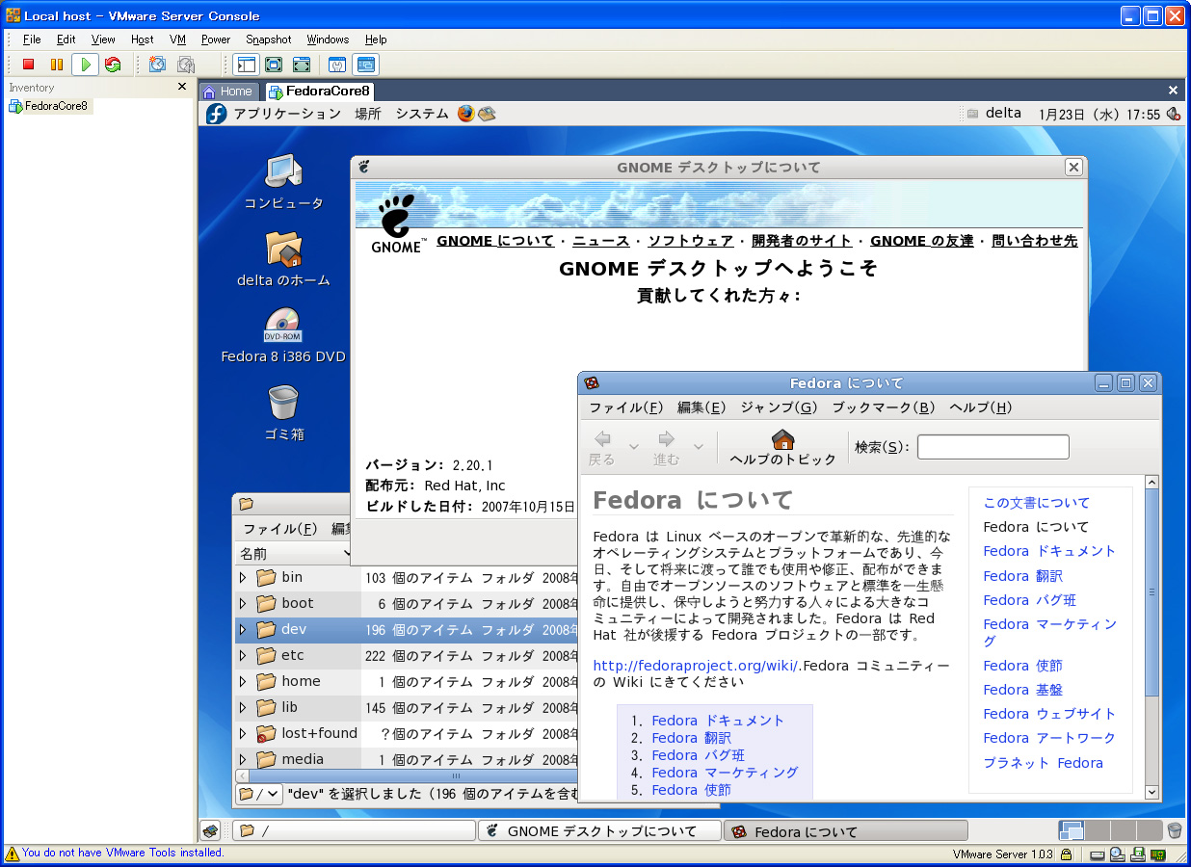Expand the etc folder tree arrow
Screen dimensions: 1191x867
click(x=243, y=656)
